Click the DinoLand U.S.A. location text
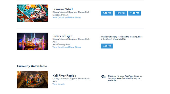Screen dimensions: 170x94 (60, 15)
